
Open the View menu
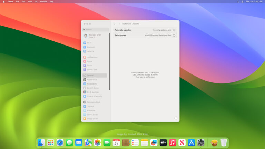(30, 1)
